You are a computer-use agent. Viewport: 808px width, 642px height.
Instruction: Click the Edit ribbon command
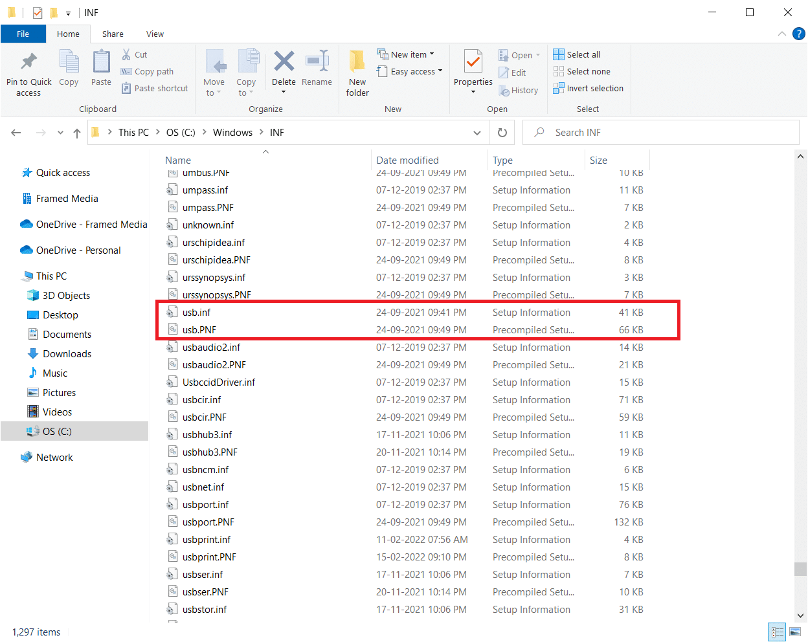(512, 72)
